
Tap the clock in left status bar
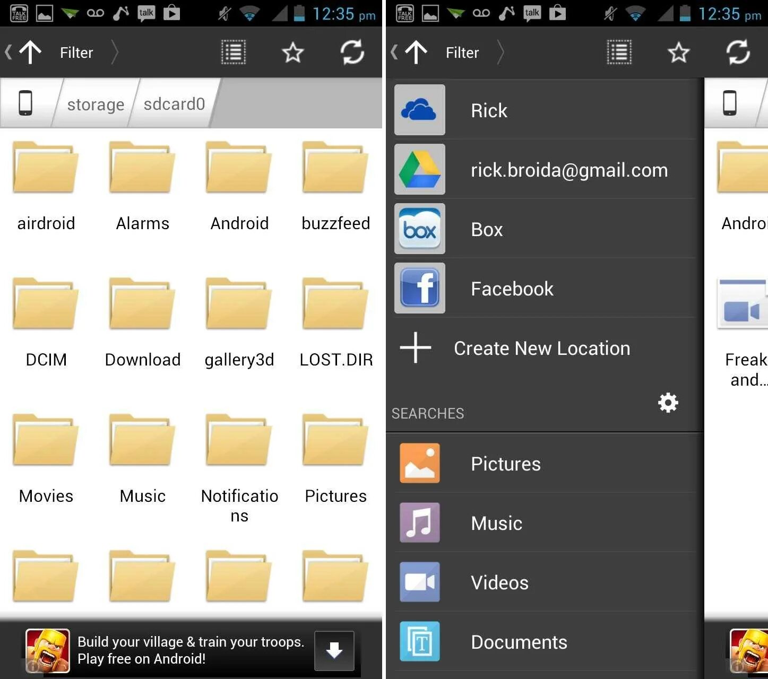(x=344, y=14)
